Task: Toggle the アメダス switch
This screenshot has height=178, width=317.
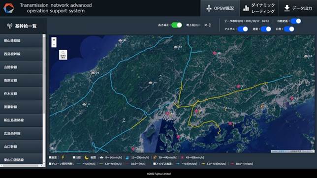Action: pos(243,29)
